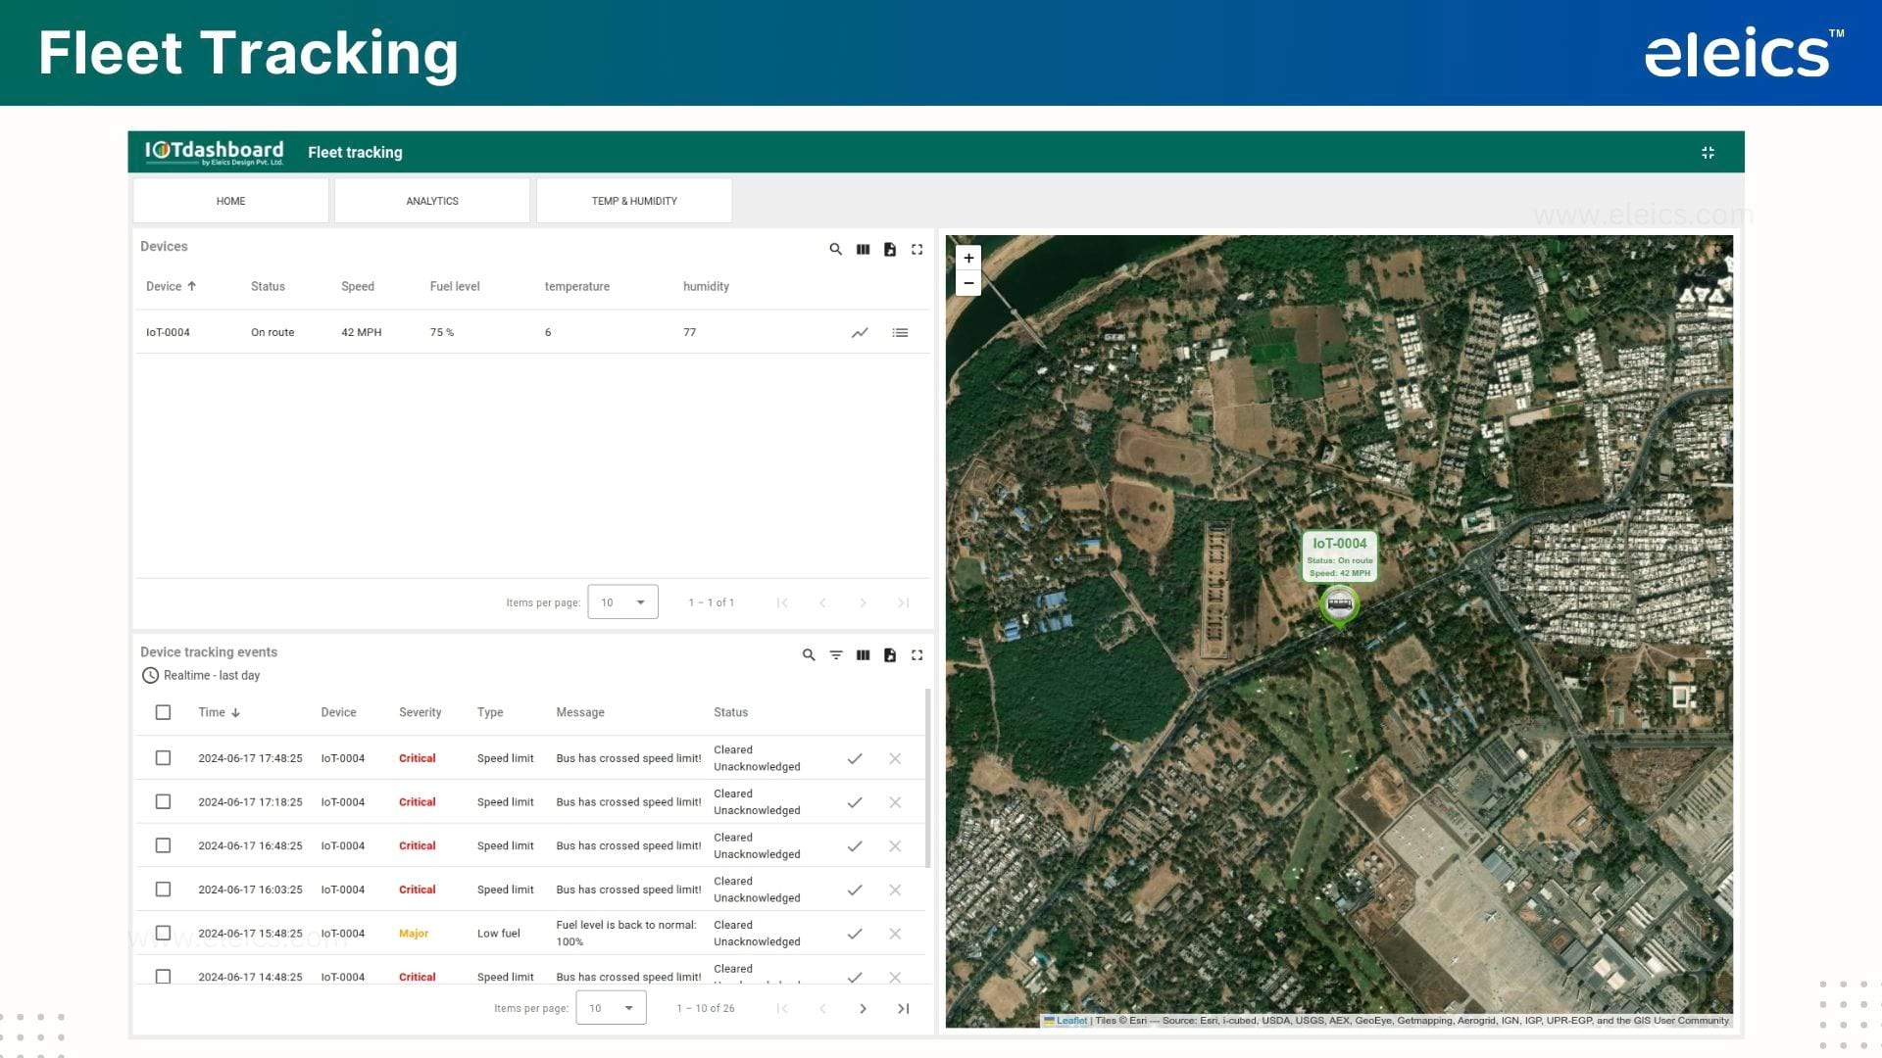Image resolution: width=1882 pixels, height=1058 pixels.
Task: Clear the 15:48:25 Low fuel alarm
Action: pyautogui.click(x=895, y=934)
